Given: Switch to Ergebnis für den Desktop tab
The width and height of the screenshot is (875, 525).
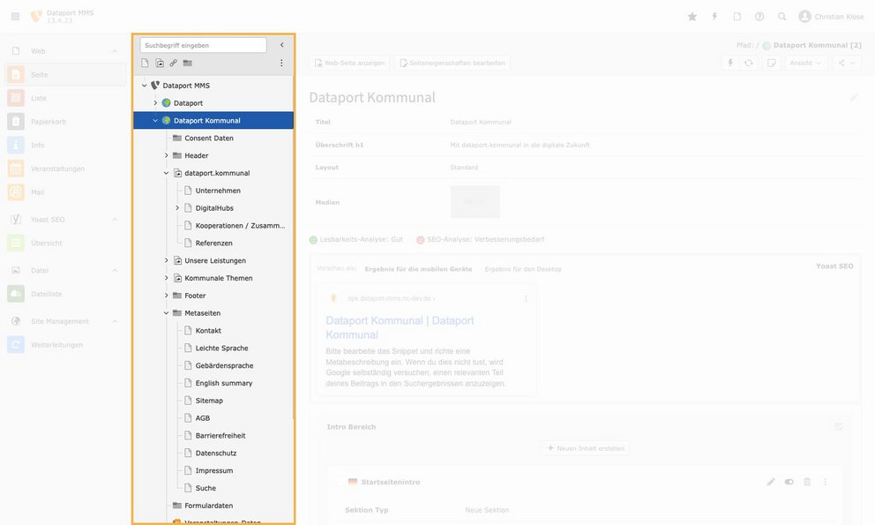Looking at the screenshot, I should [x=522, y=269].
